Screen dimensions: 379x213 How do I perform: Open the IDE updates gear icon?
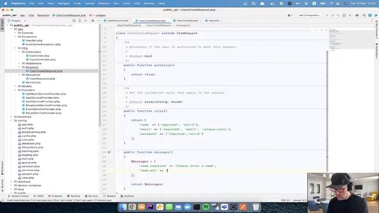tap(370, 15)
